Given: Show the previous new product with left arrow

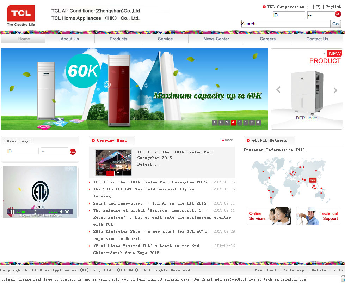Looking at the screenshot, I should click(x=278, y=90).
